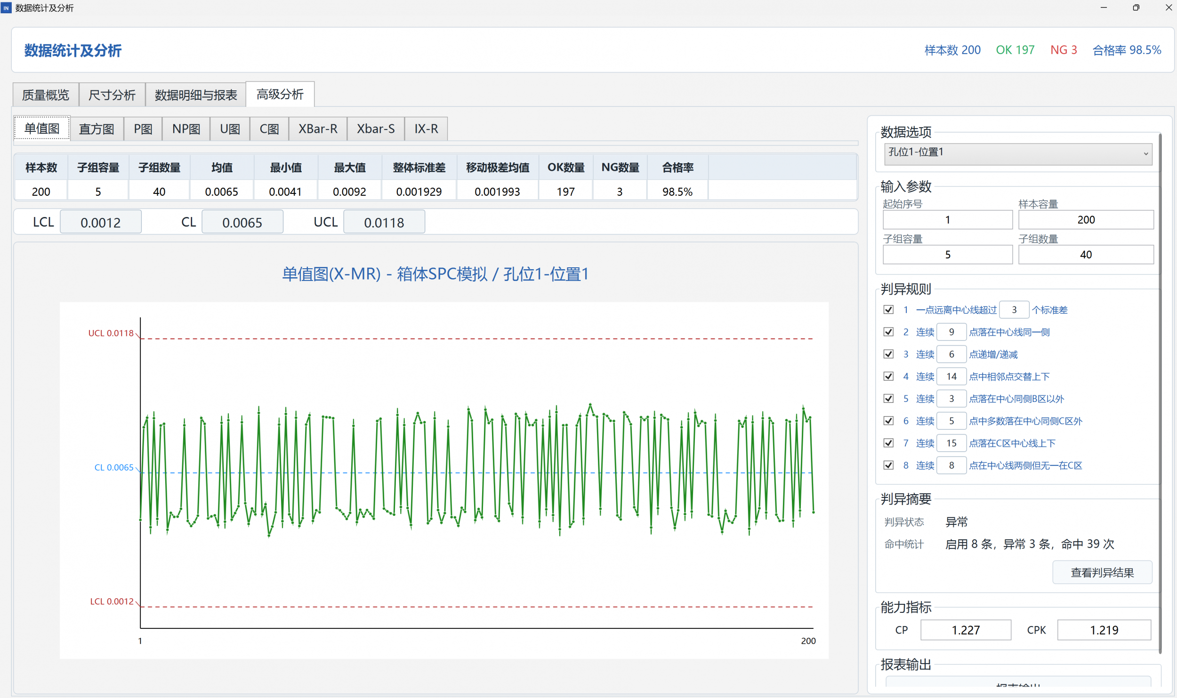Open the P图 chart tab

[x=143, y=128]
